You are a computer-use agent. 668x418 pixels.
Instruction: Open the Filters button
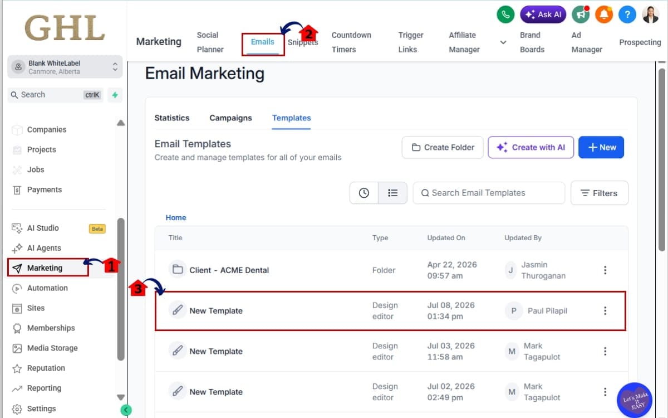coord(600,193)
